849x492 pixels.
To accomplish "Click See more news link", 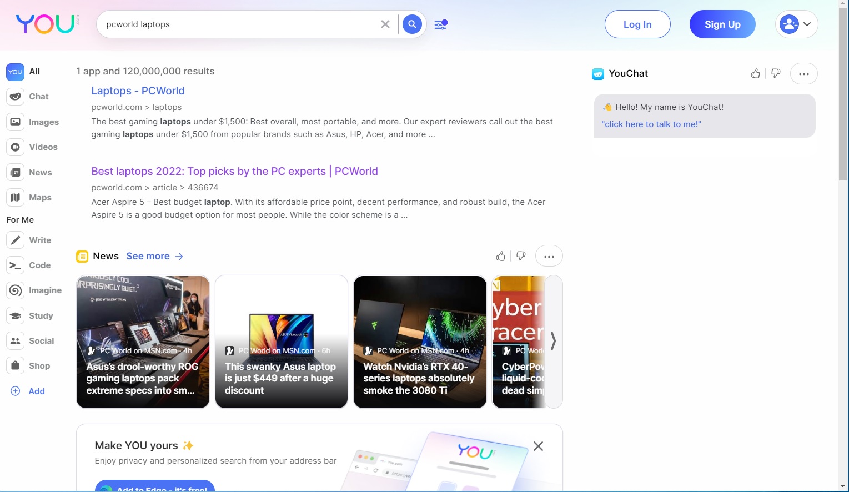I will click(154, 256).
